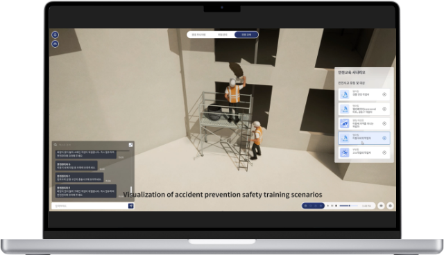Screen dimensions: 444x255
Task: Play the fifth falling-person scenario
Action: 384,152
